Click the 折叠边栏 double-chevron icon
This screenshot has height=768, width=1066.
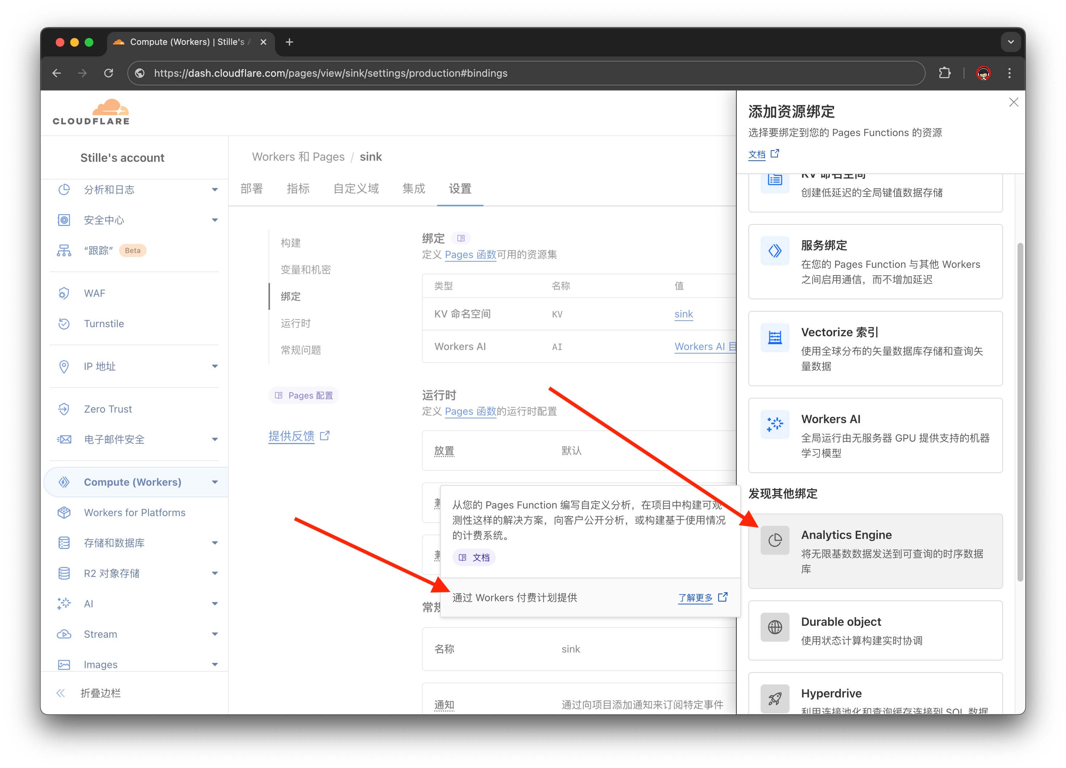(x=61, y=693)
